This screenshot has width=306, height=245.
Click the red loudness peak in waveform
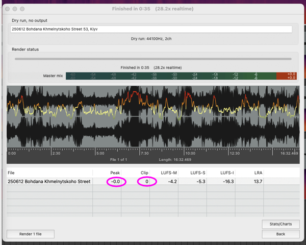coord(134,93)
